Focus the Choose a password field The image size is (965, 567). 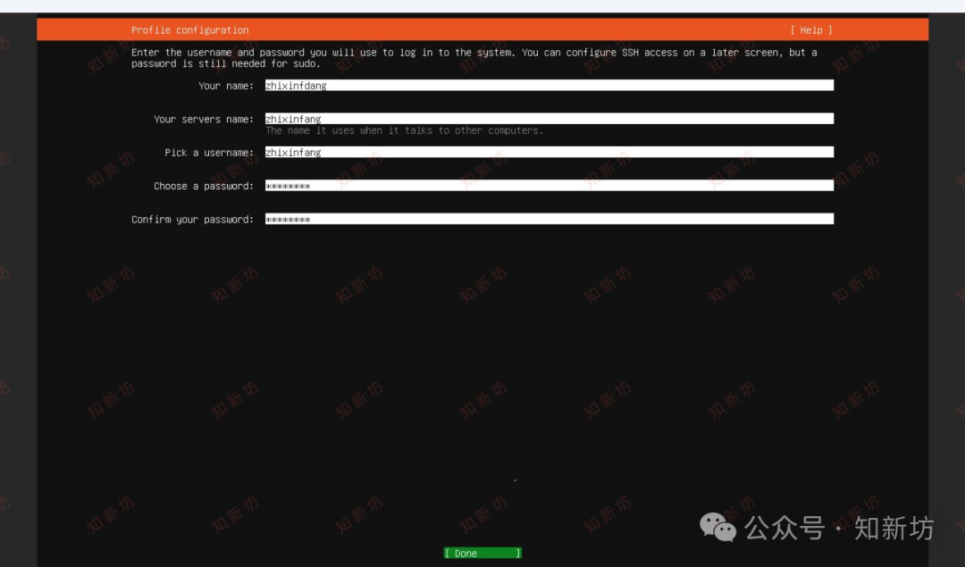[x=549, y=186]
